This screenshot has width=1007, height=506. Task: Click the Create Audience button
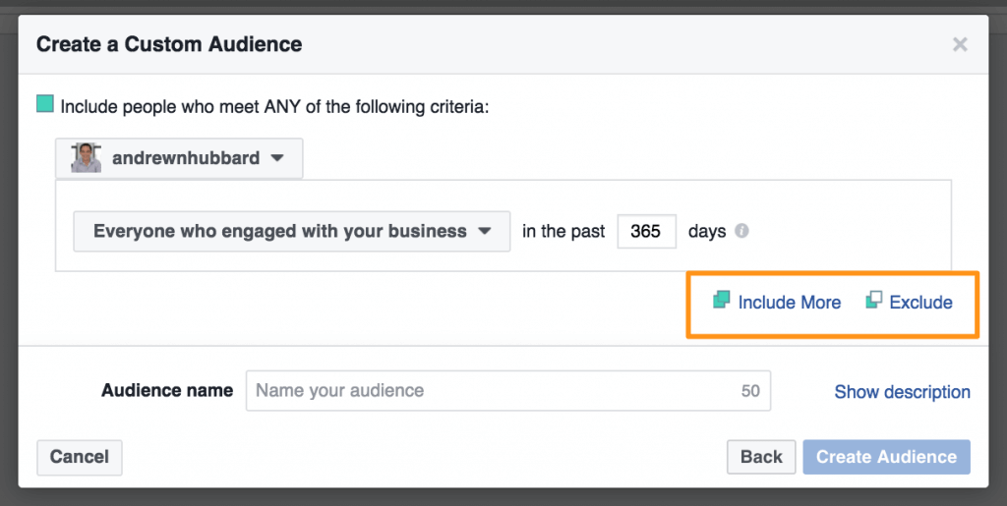(886, 457)
